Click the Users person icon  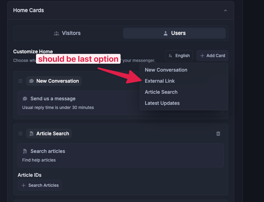pyautogui.click(x=166, y=33)
